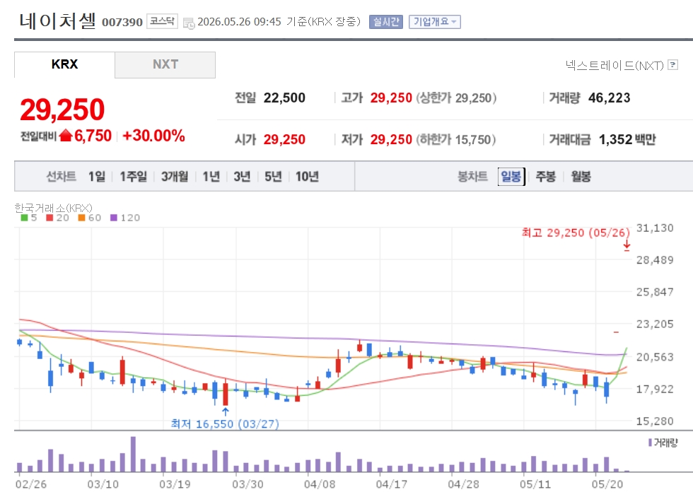
Task: Click the 최저 16,550 low marker
Action: pyautogui.click(x=225, y=423)
